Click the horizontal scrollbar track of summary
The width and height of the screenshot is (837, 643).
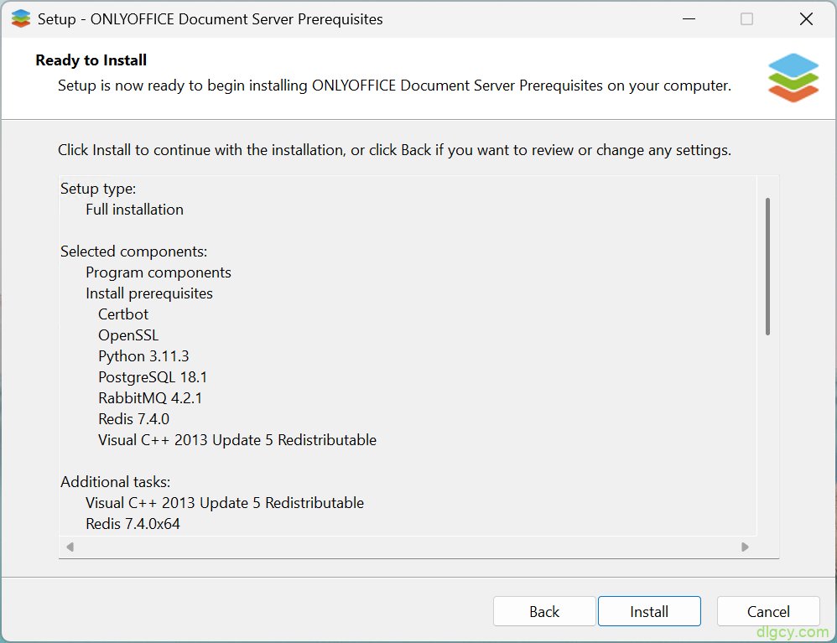point(408,547)
